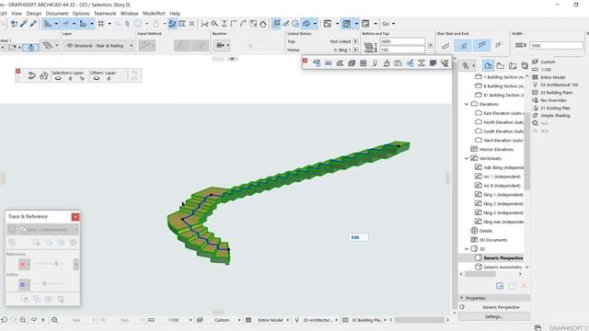Open the Active color swatch in Trace palette

click(24, 285)
